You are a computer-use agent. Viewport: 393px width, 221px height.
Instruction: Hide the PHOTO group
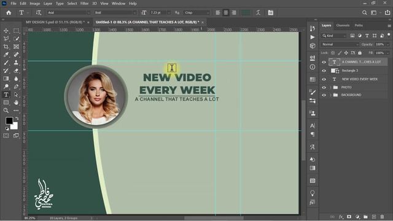click(x=324, y=87)
